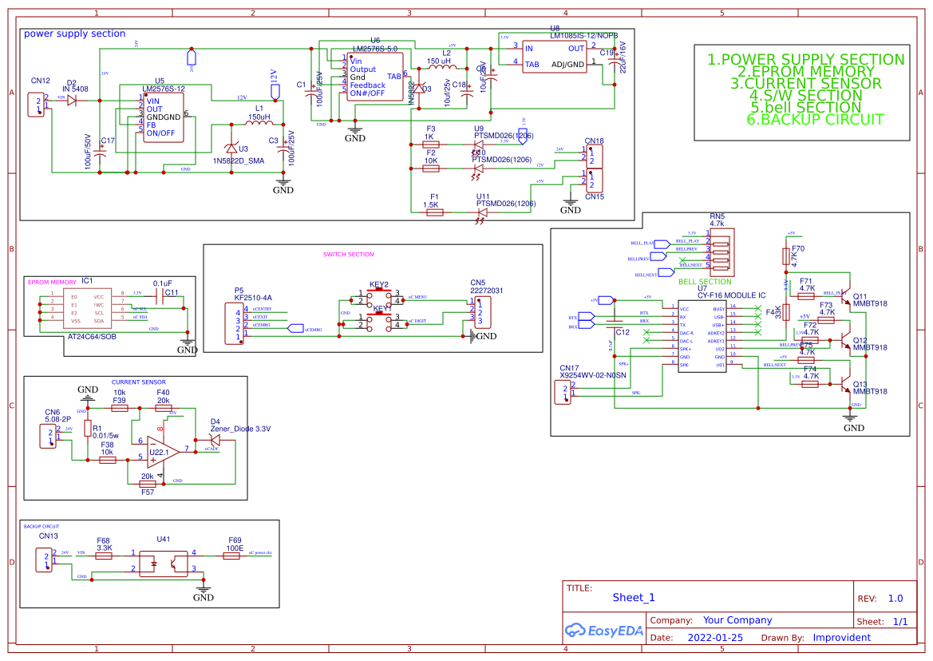This screenshot has width=933, height=661.
Task: Select the CN12 input connector
Action: (x=36, y=103)
